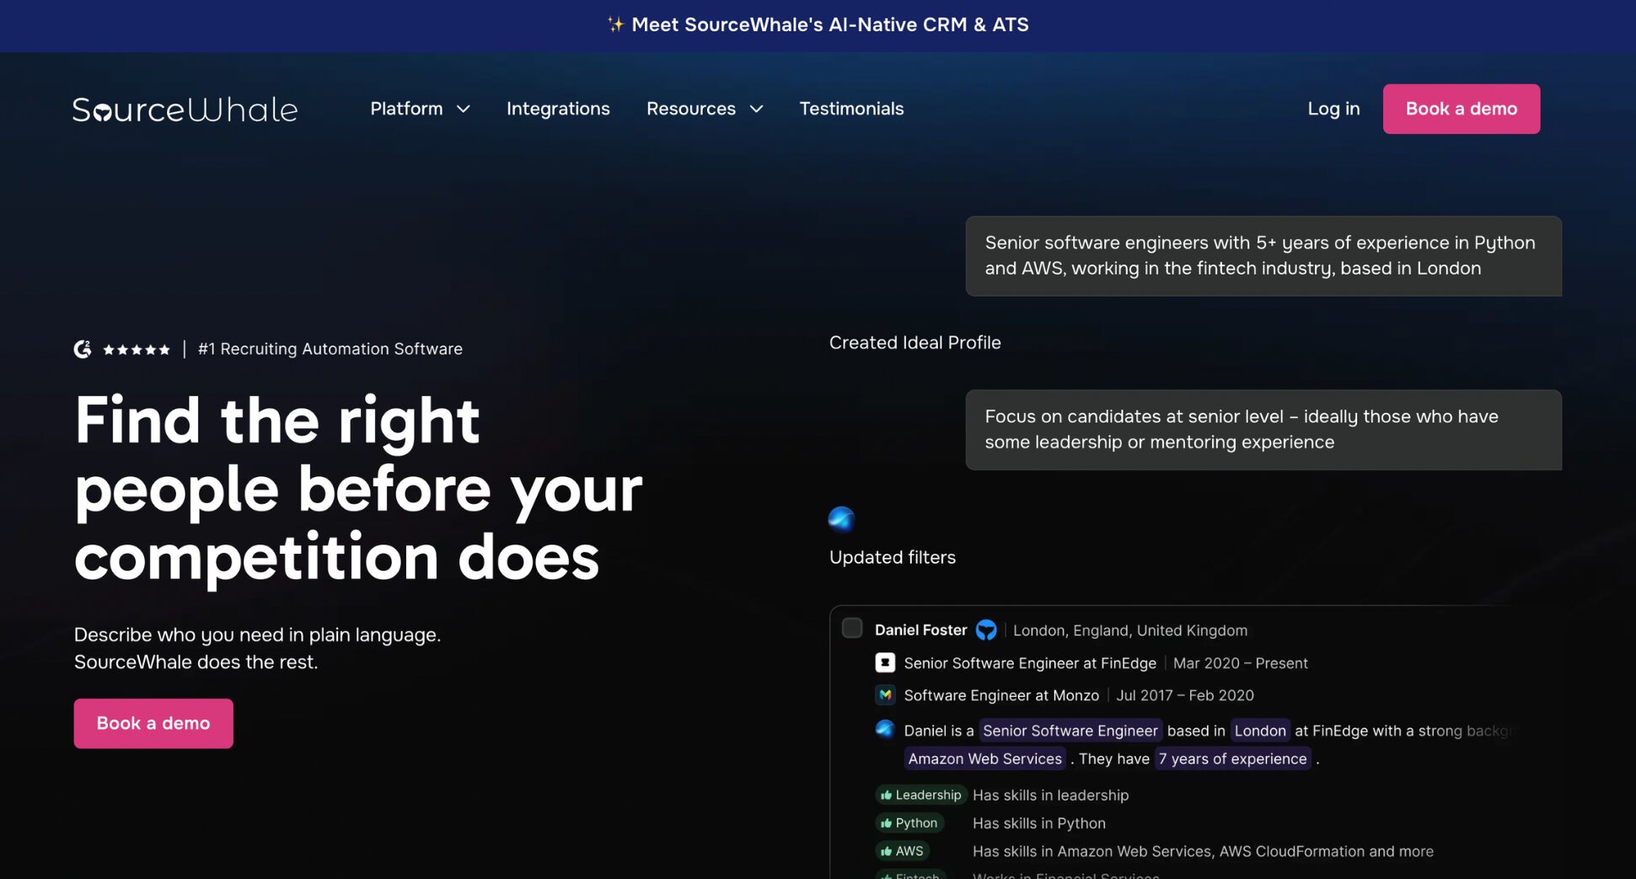This screenshot has width=1636, height=879.
Task: Click the London, England, United Kingdom location
Action: pos(1129,630)
